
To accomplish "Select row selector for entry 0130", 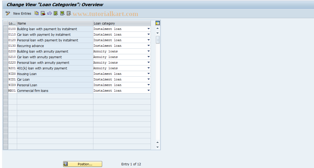I will pos(6,46).
